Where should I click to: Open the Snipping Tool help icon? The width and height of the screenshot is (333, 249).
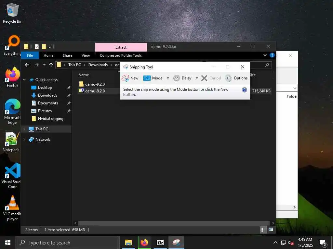(x=245, y=90)
